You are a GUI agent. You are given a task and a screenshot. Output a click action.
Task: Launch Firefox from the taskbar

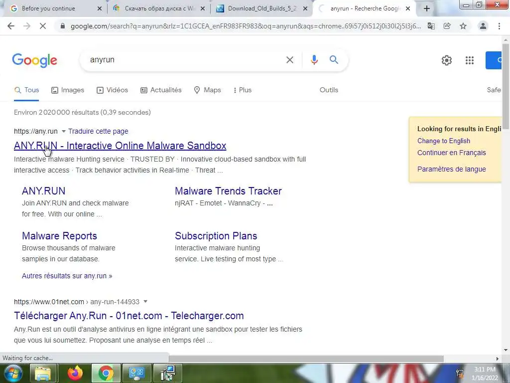click(x=75, y=373)
